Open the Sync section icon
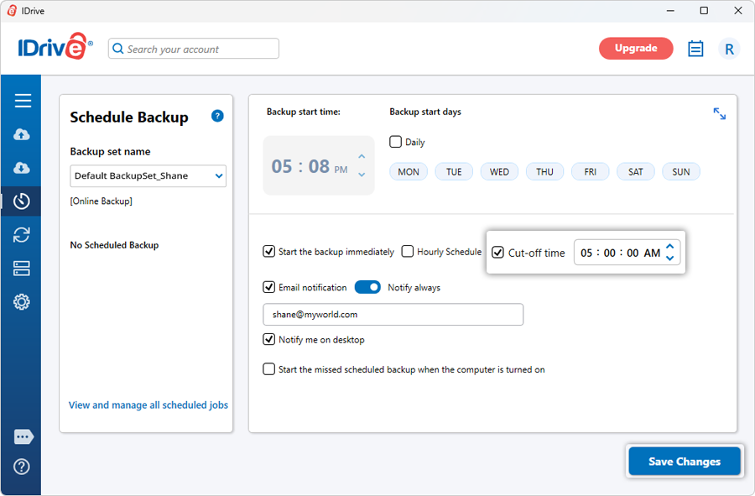755x496 pixels. point(22,235)
